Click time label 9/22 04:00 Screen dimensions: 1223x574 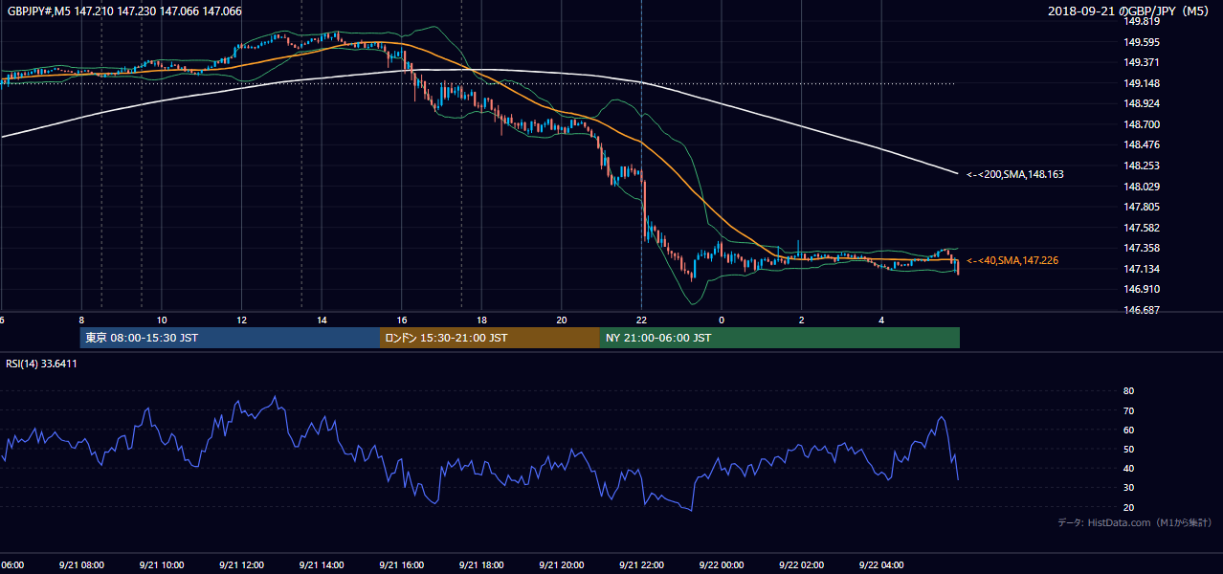pos(881,565)
